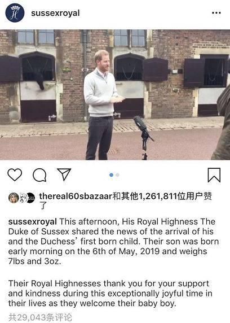Viewport: 230px width, 323px height.
Task: Open thereal60sbazaar profile from likes line
Action: click(x=76, y=196)
